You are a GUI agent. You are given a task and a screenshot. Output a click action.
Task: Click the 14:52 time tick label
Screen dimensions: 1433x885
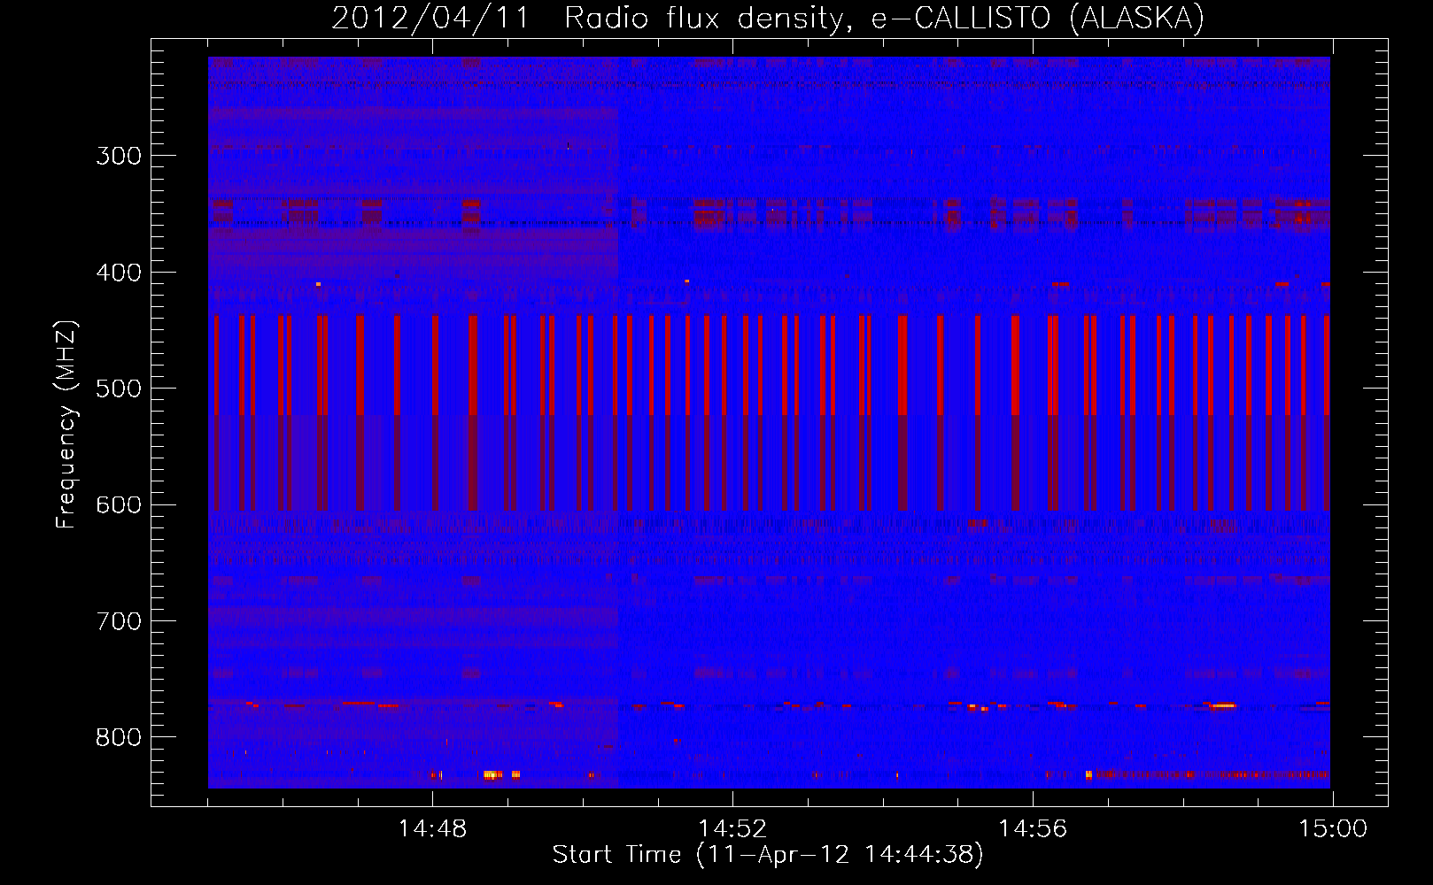click(732, 829)
